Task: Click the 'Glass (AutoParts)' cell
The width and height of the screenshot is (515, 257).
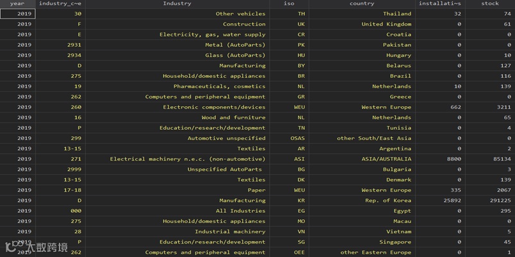Action: click(177, 56)
